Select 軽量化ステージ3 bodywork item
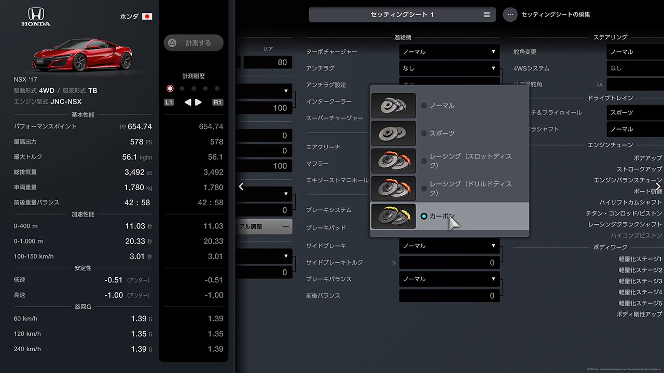This screenshot has width=664, height=373. pos(640,281)
